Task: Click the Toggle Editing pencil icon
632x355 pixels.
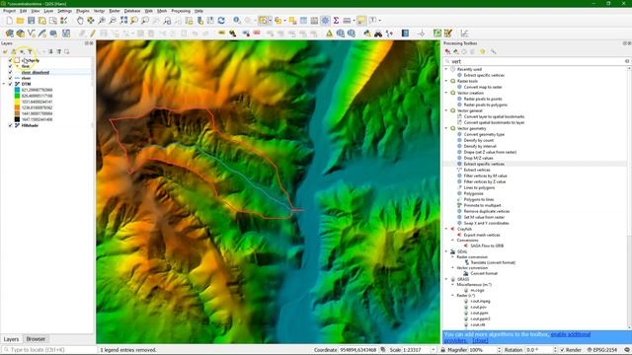Action: [93, 34]
